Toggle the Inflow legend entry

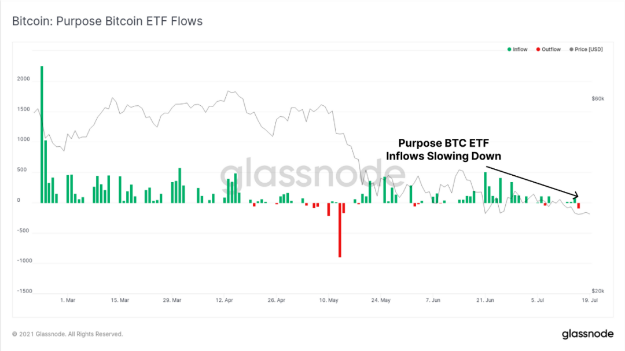[x=517, y=49]
